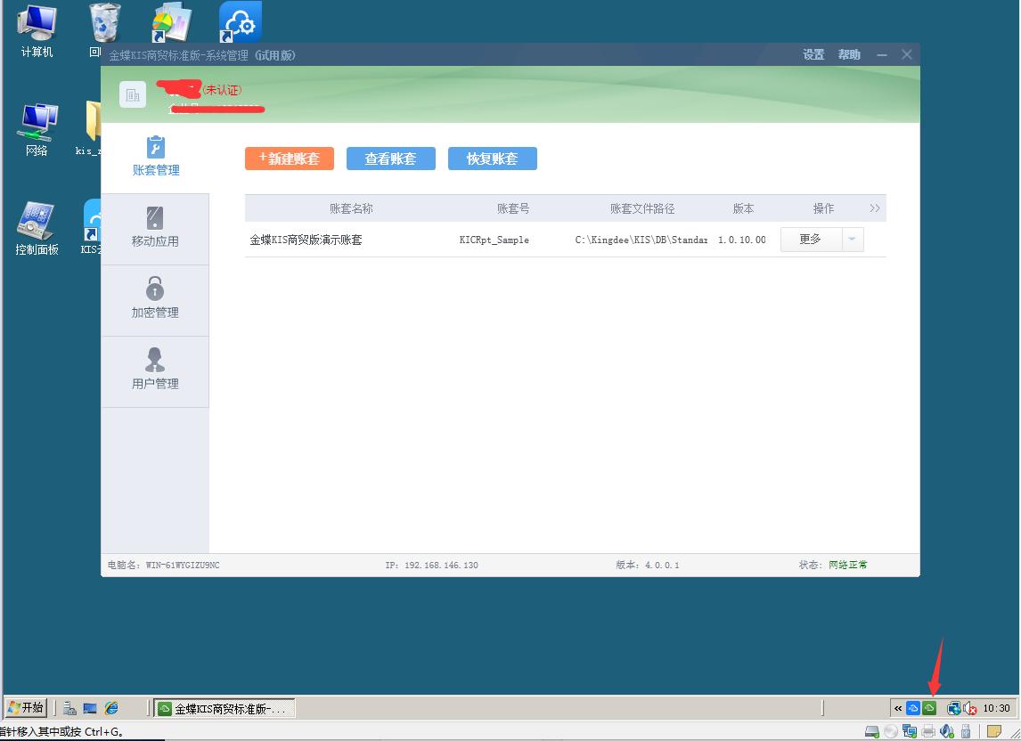Click the 查看账套 button

(x=390, y=158)
